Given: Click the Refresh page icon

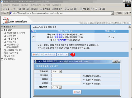Looking at the screenshot, I should click(x=24, y=9).
